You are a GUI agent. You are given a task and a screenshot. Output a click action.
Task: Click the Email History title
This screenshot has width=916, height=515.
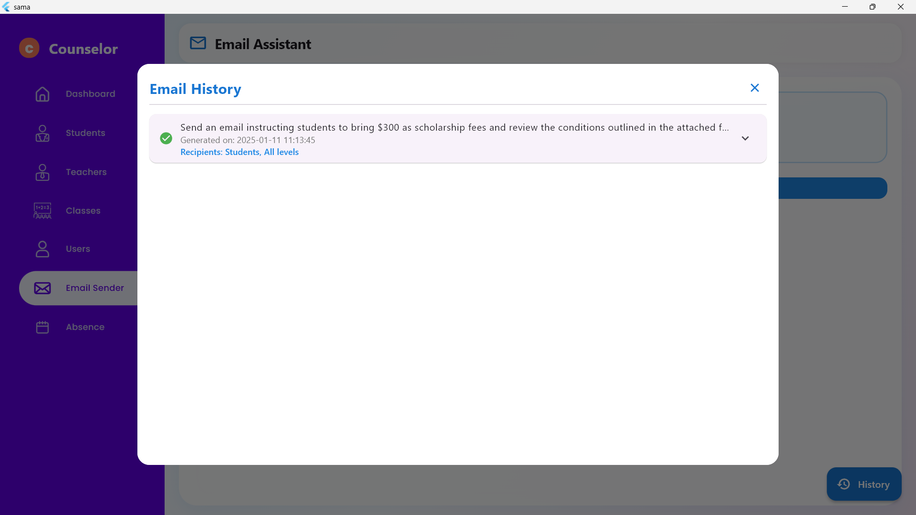(x=196, y=89)
